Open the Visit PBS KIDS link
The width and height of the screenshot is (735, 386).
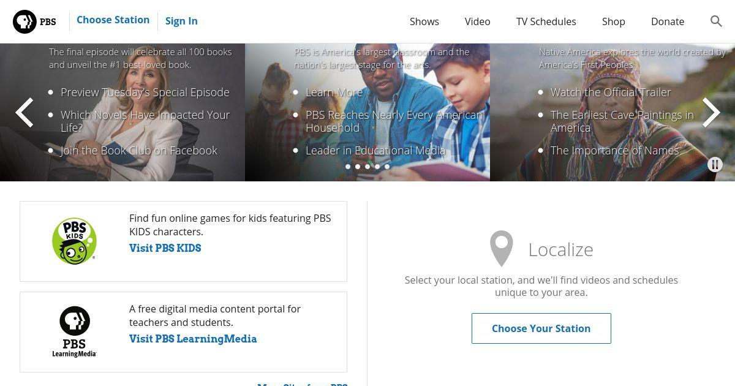[x=165, y=248]
